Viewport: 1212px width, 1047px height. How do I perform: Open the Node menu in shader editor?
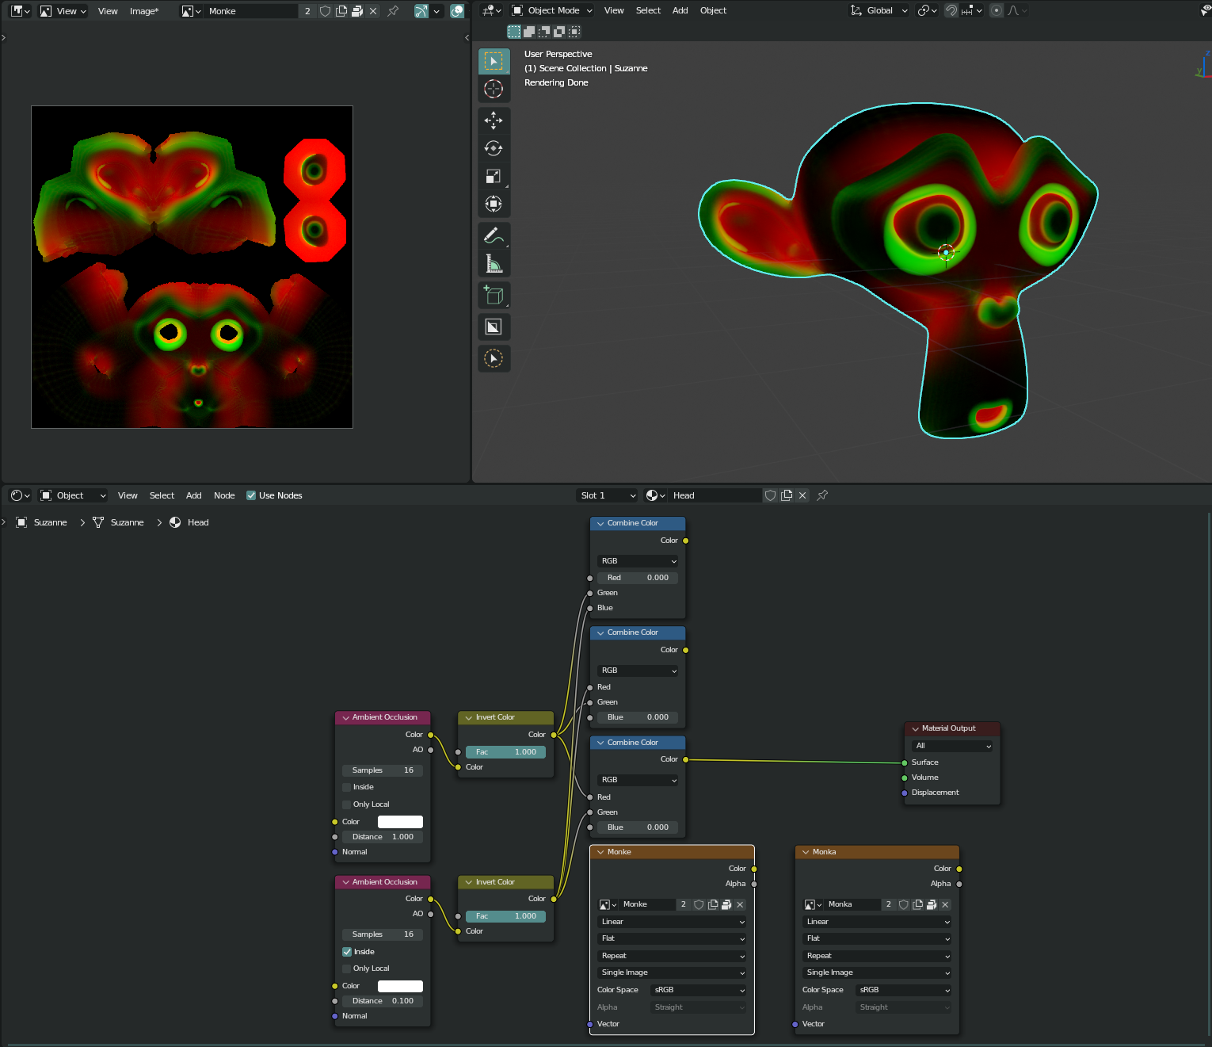(224, 495)
